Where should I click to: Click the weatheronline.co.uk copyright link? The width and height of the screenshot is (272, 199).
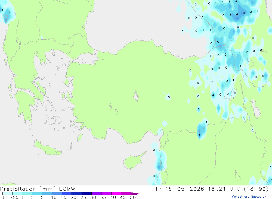pos(249,197)
